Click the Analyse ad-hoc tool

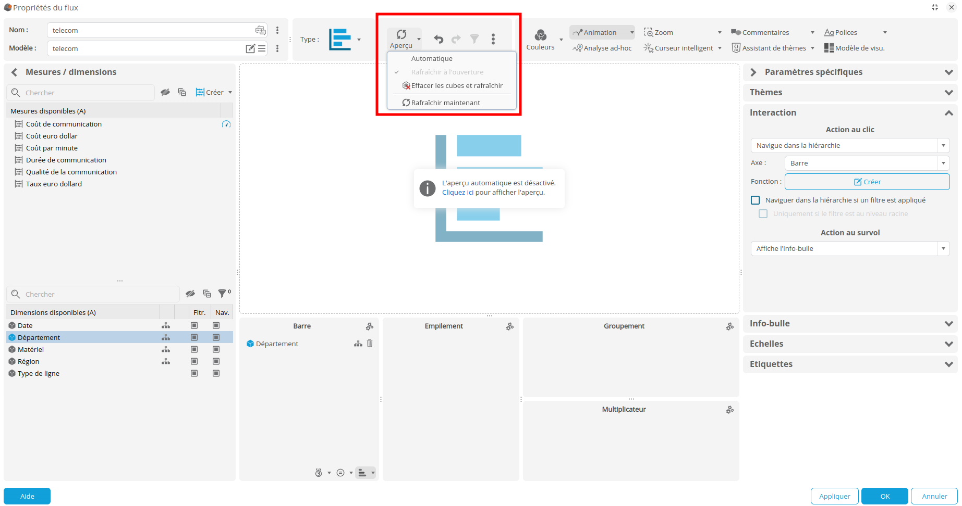click(602, 48)
